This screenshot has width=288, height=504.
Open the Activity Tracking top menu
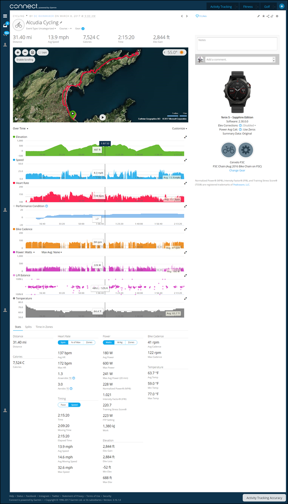tap(221, 7)
